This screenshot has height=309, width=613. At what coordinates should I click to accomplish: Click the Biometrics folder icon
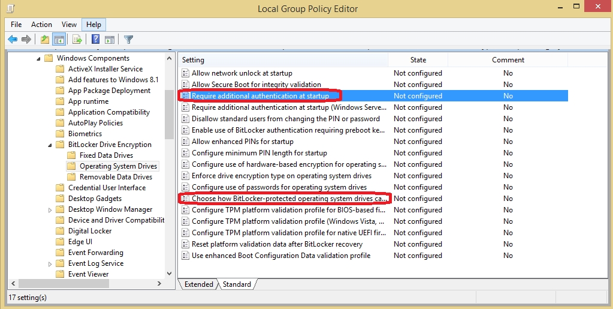60,134
